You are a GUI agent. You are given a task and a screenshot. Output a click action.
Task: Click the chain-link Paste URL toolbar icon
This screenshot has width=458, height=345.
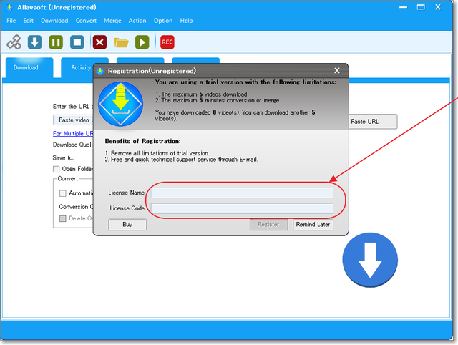[x=14, y=42]
